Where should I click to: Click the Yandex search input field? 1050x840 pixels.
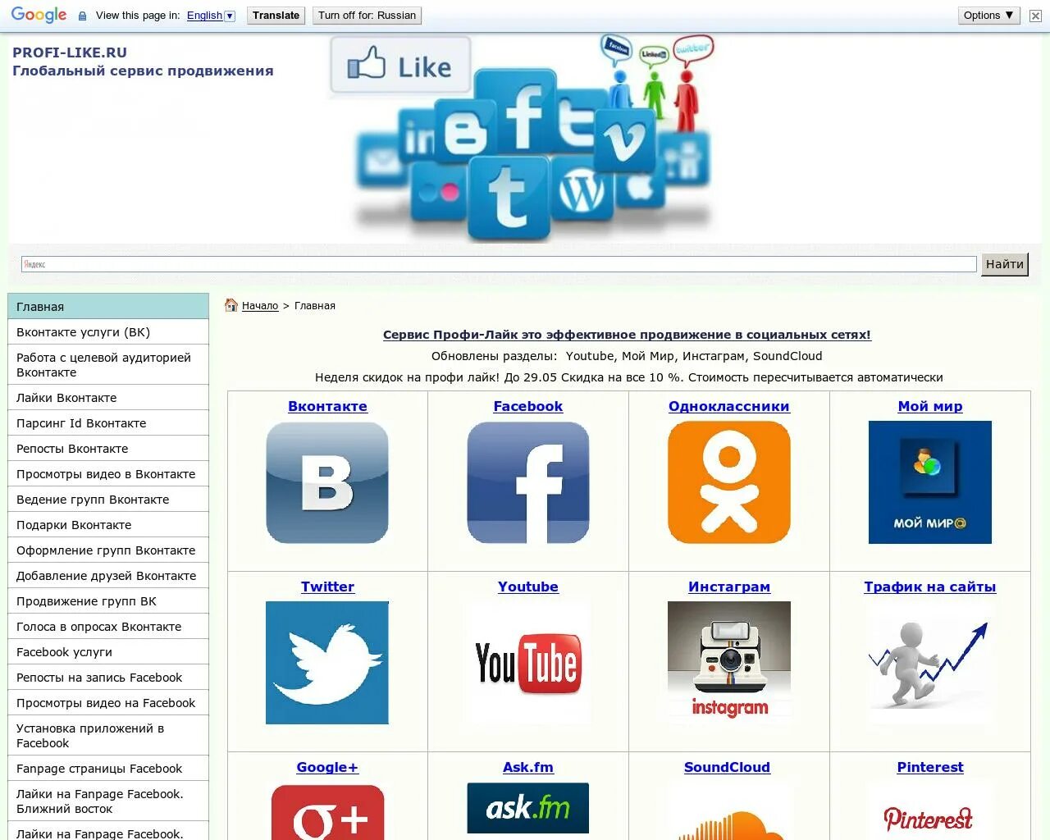tap(499, 264)
